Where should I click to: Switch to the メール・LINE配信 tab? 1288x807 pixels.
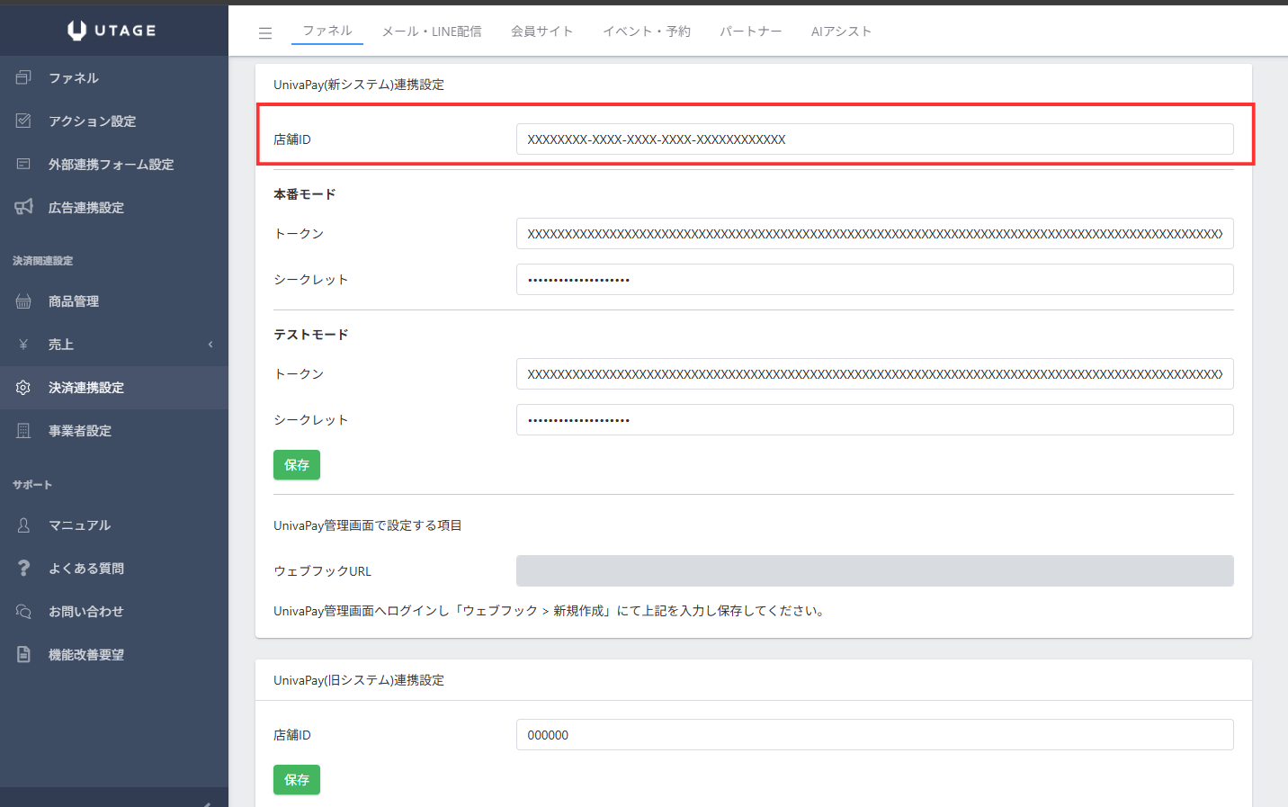coord(432,31)
